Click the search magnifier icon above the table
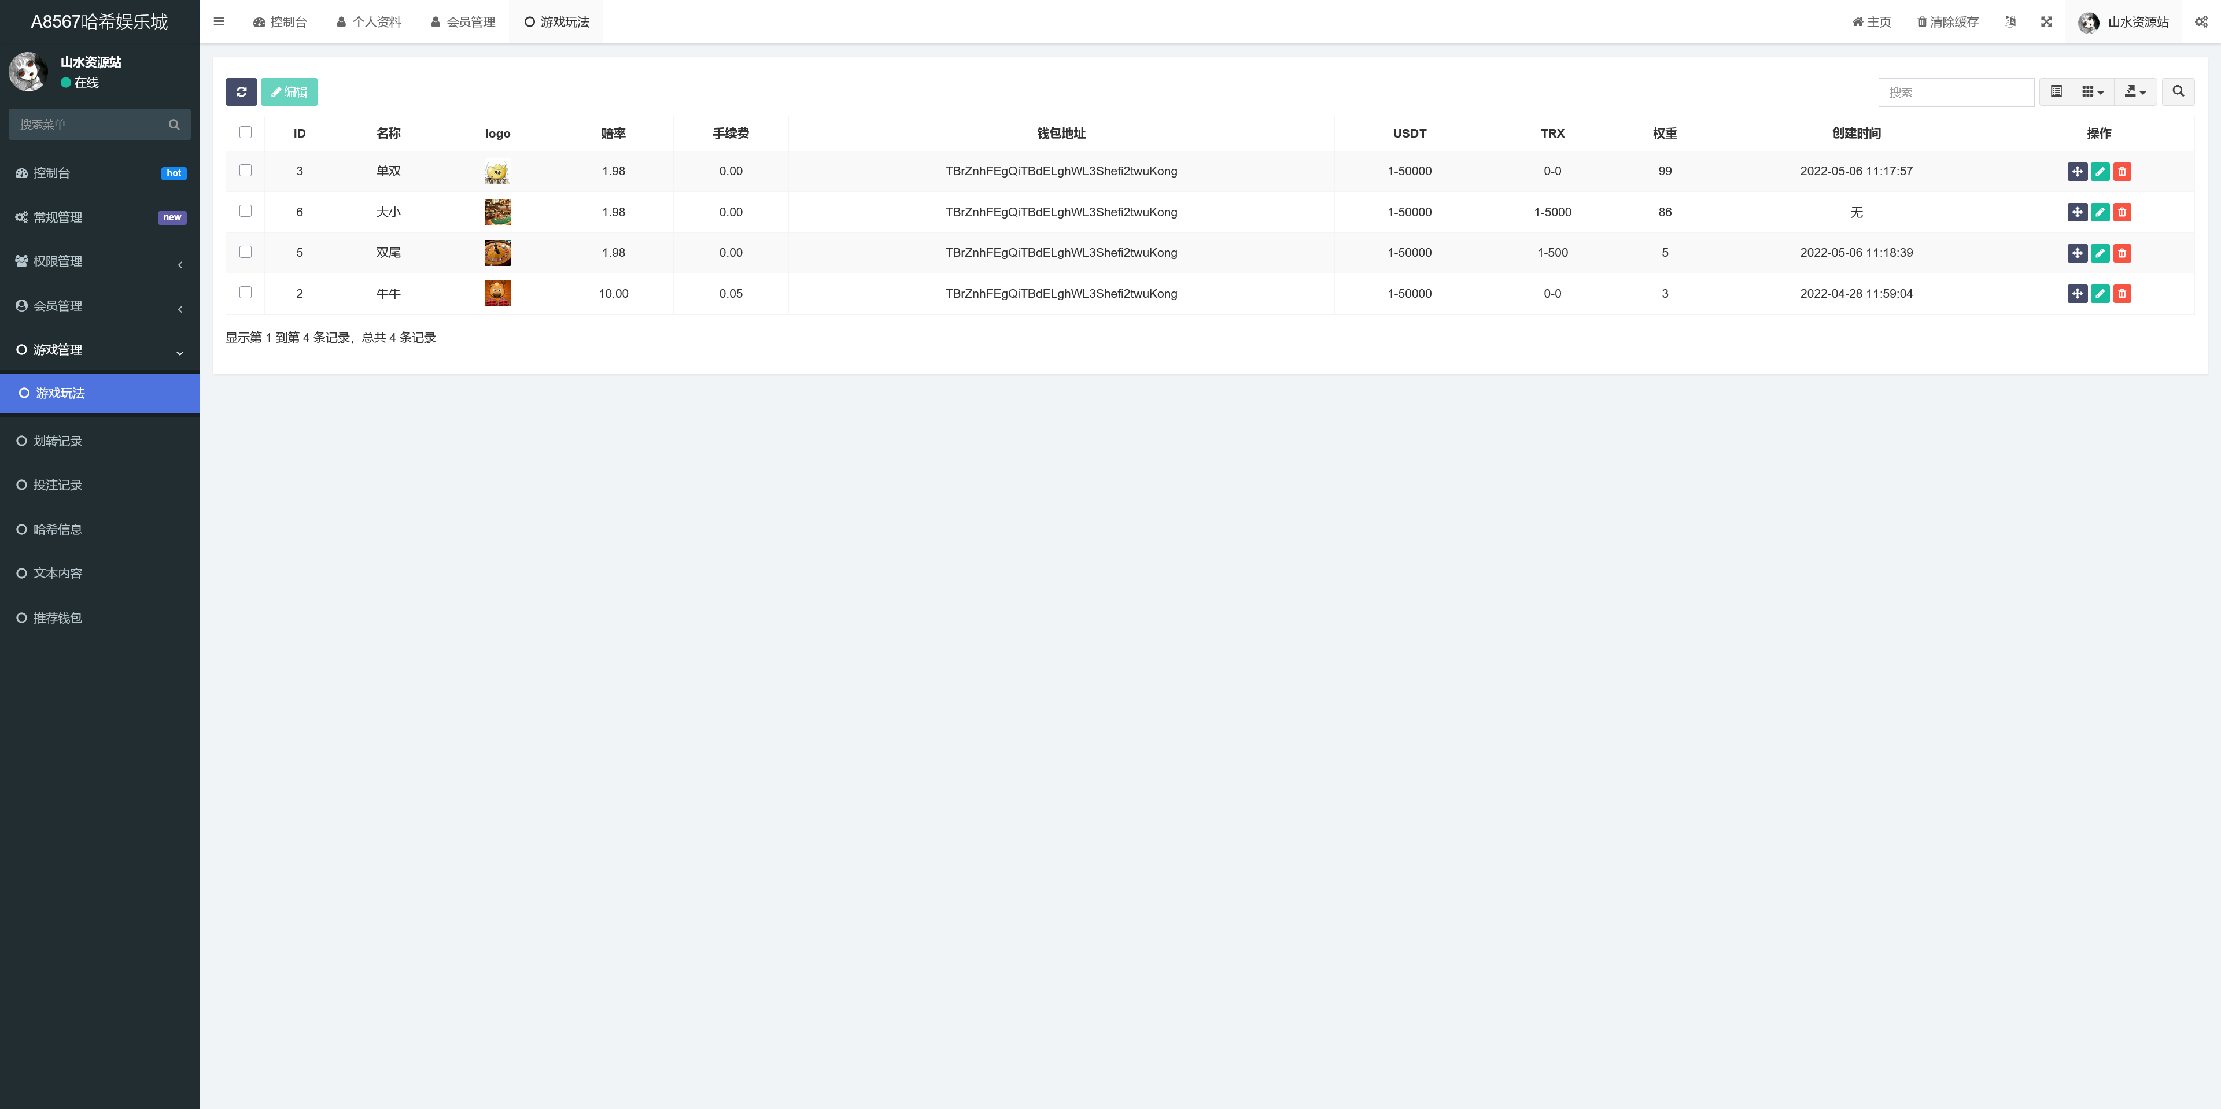Image resolution: width=2221 pixels, height=1109 pixels. tap(2178, 92)
